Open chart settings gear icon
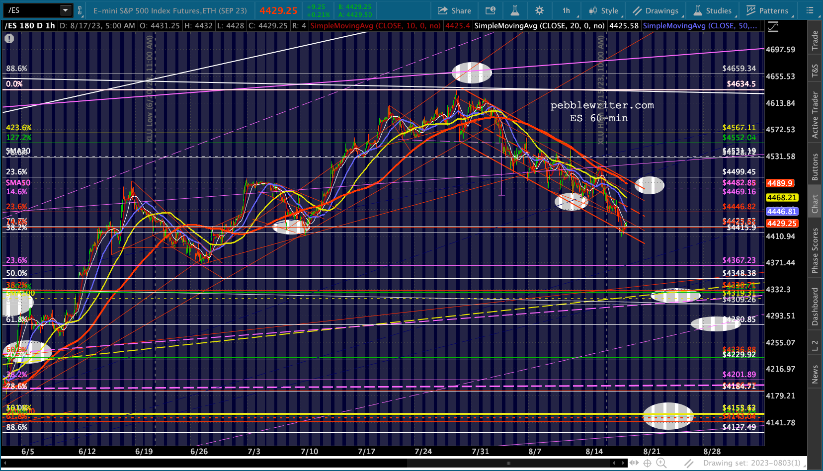823x471 pixels. click(539, 10)
